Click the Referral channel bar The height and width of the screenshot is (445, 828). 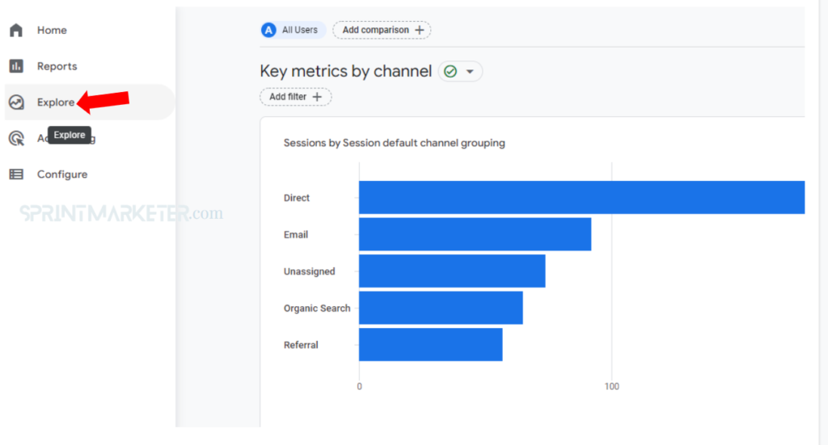430,345
